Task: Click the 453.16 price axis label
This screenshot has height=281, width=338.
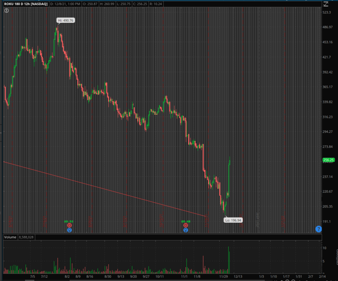Action: click(x=327, y=42)
